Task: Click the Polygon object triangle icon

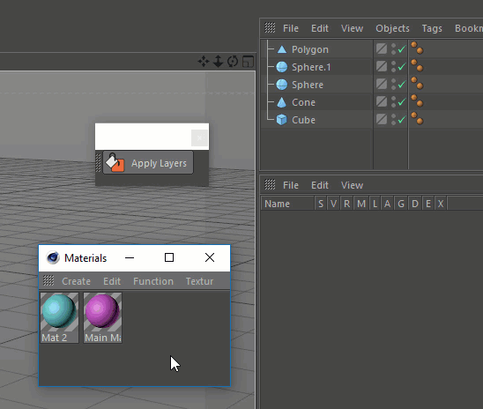Action: pos(282,49)
